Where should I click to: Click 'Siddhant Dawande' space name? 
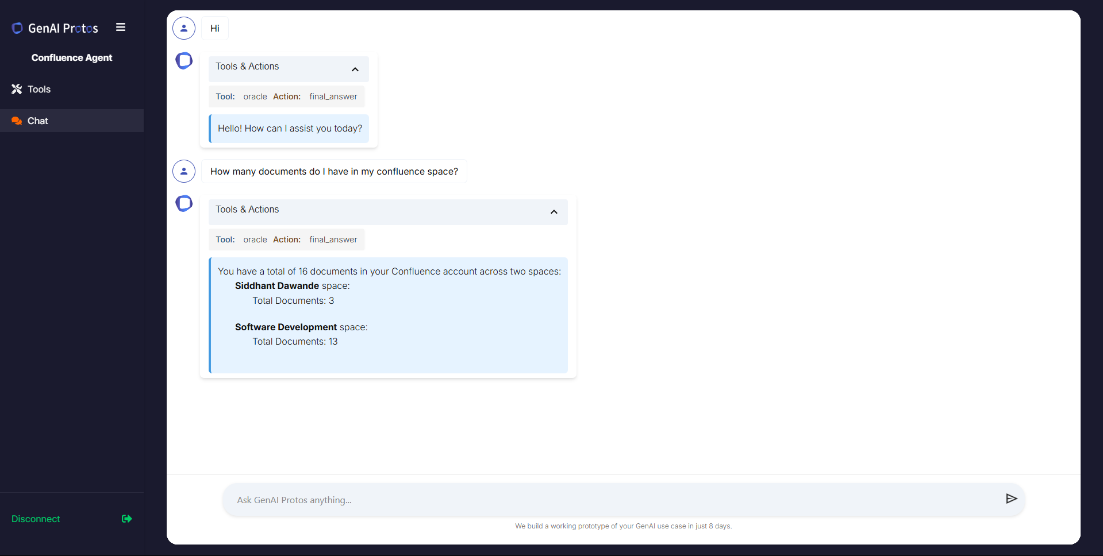click(277, 285)
